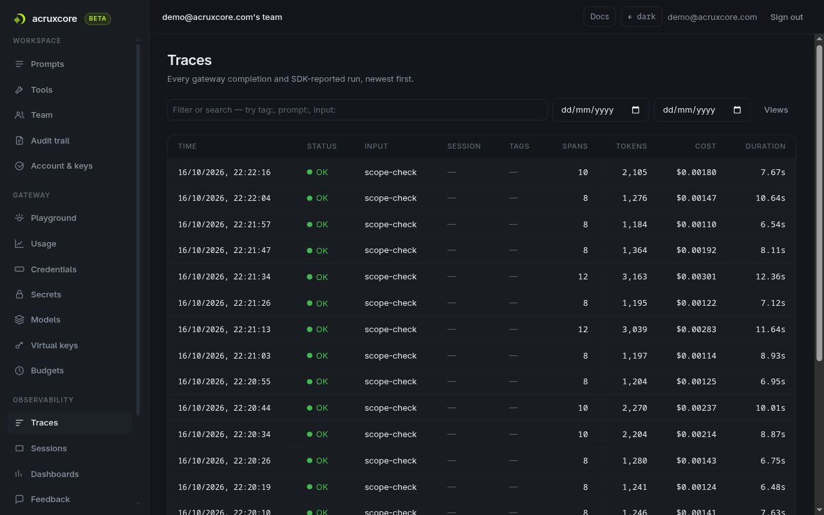Screen dimensions: 824x515
Task: Click the $0.00301 cost cell
Action: point(697,277)
